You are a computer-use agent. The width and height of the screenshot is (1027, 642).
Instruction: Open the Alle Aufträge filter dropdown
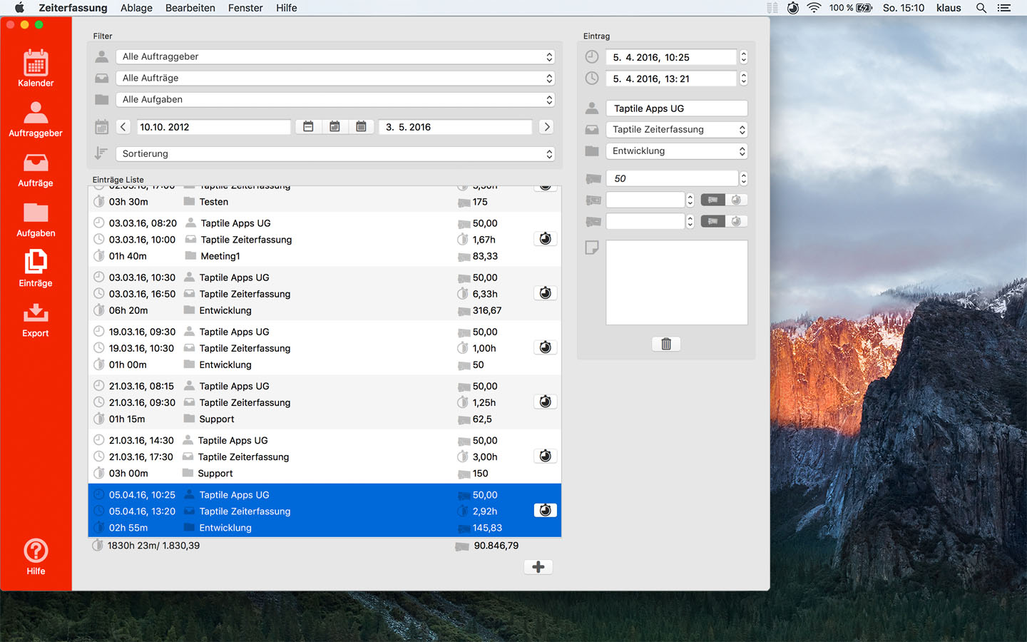[335, 78]
